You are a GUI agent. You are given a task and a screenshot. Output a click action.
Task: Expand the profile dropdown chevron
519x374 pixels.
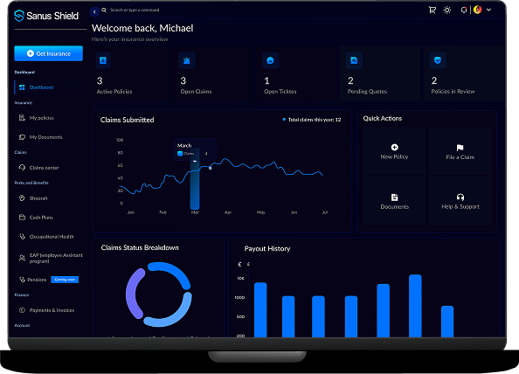[488, 10]
